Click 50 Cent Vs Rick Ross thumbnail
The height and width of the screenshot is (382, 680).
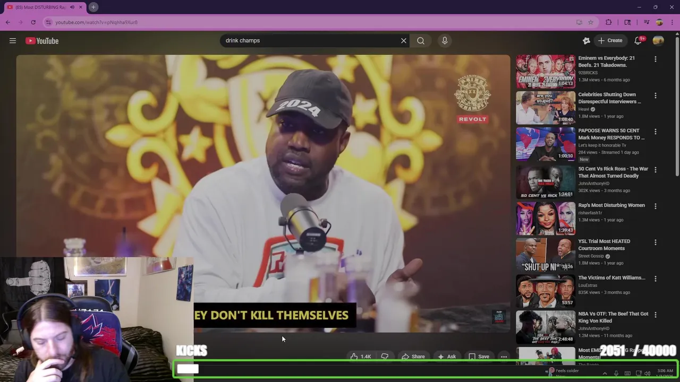tap(546, 182)
